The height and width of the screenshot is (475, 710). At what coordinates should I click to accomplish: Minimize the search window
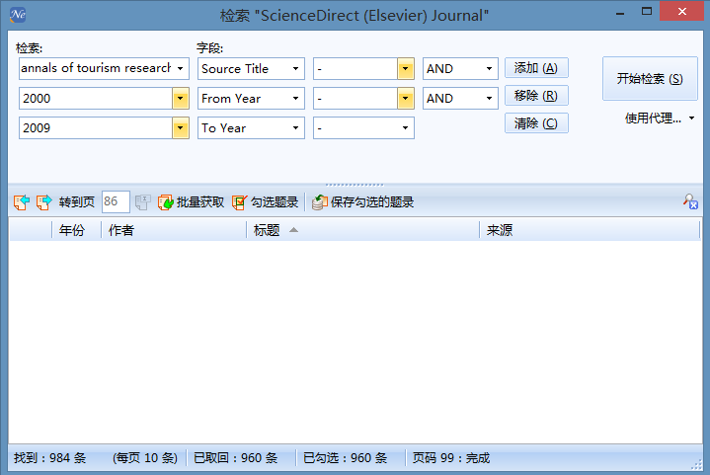pyautogui.click(x=620, y=13)
